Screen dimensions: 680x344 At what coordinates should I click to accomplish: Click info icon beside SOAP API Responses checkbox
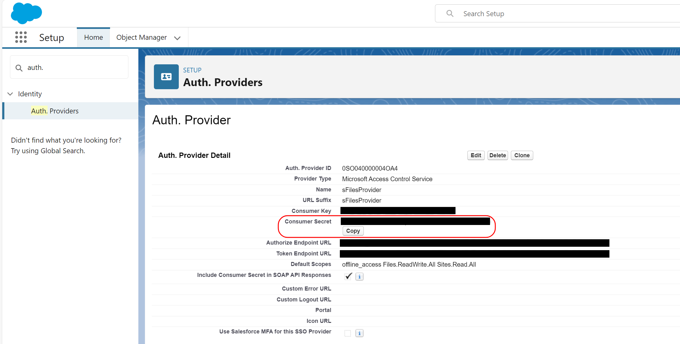[359, 277]
